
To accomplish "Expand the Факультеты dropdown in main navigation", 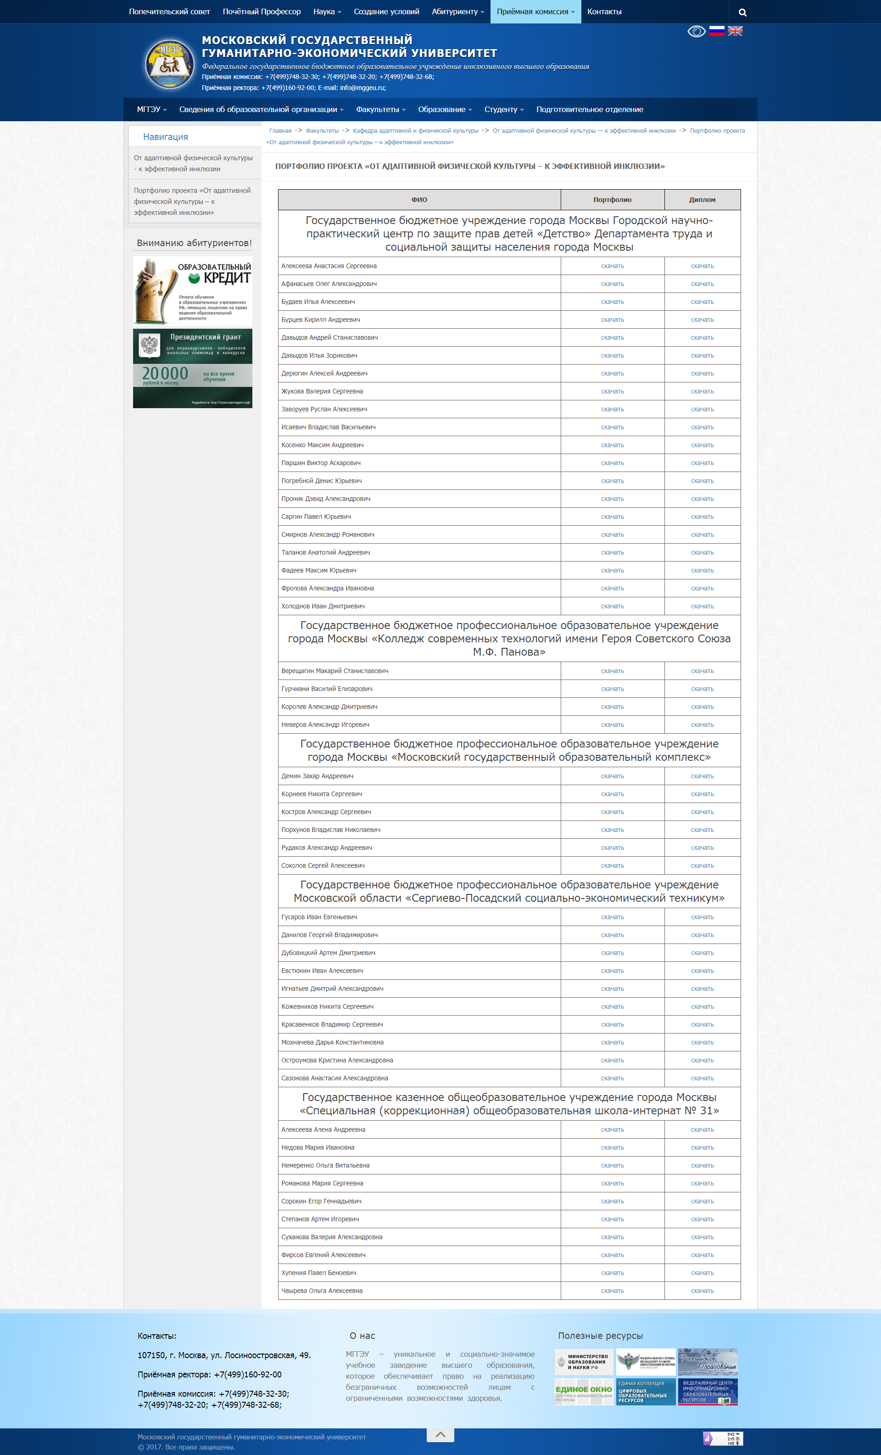I will [x=380, y=110].
